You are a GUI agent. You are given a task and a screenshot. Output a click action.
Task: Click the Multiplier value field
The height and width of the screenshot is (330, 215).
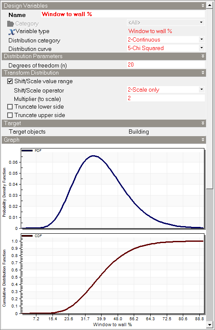tap(165, 98)
